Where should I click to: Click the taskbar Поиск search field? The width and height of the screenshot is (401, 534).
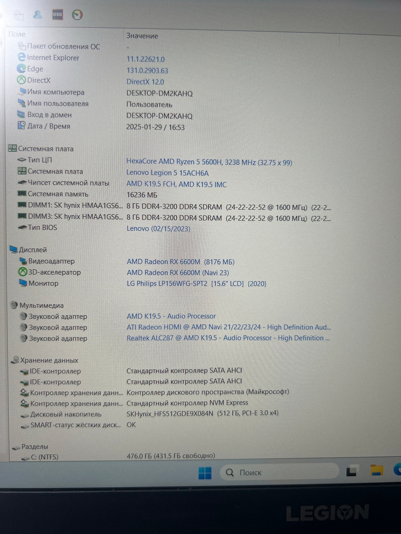tap(279, 473)
